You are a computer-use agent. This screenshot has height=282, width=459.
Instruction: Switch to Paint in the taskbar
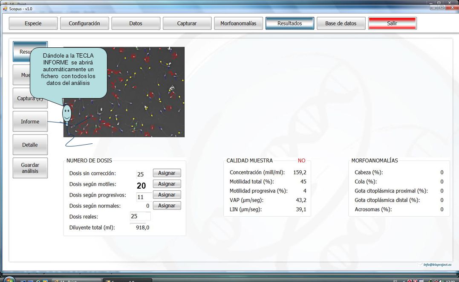tap(76, 281)
